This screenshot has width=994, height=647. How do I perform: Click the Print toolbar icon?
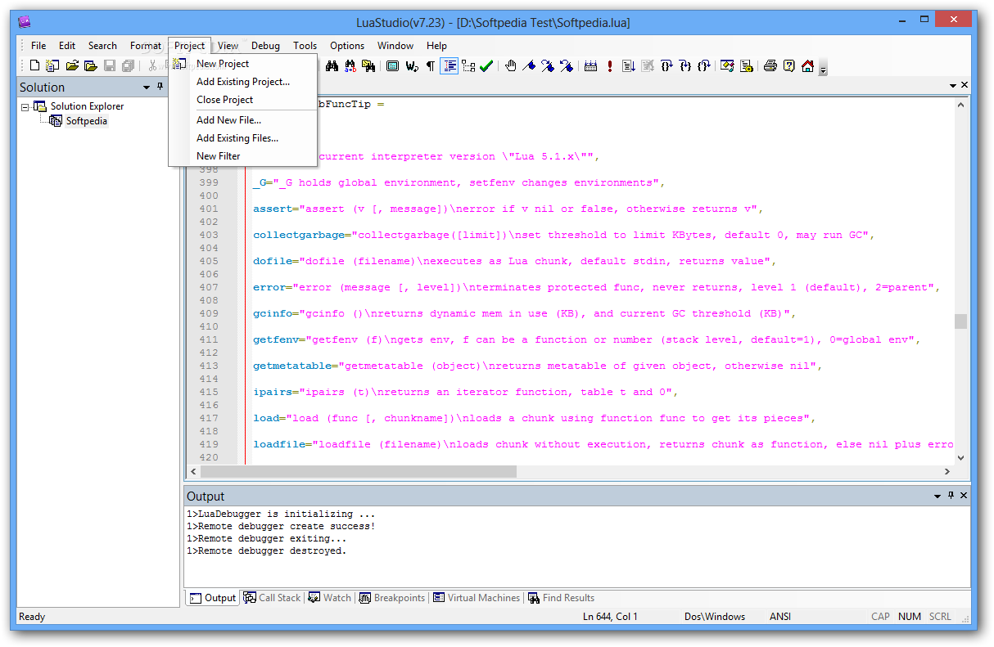[x=770, y=66]
